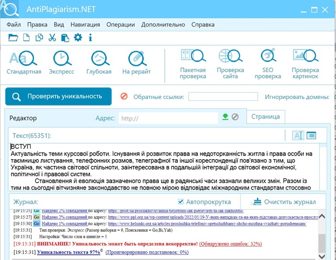Open the Навигация menu
336x260 pixels.
[85, 24]
